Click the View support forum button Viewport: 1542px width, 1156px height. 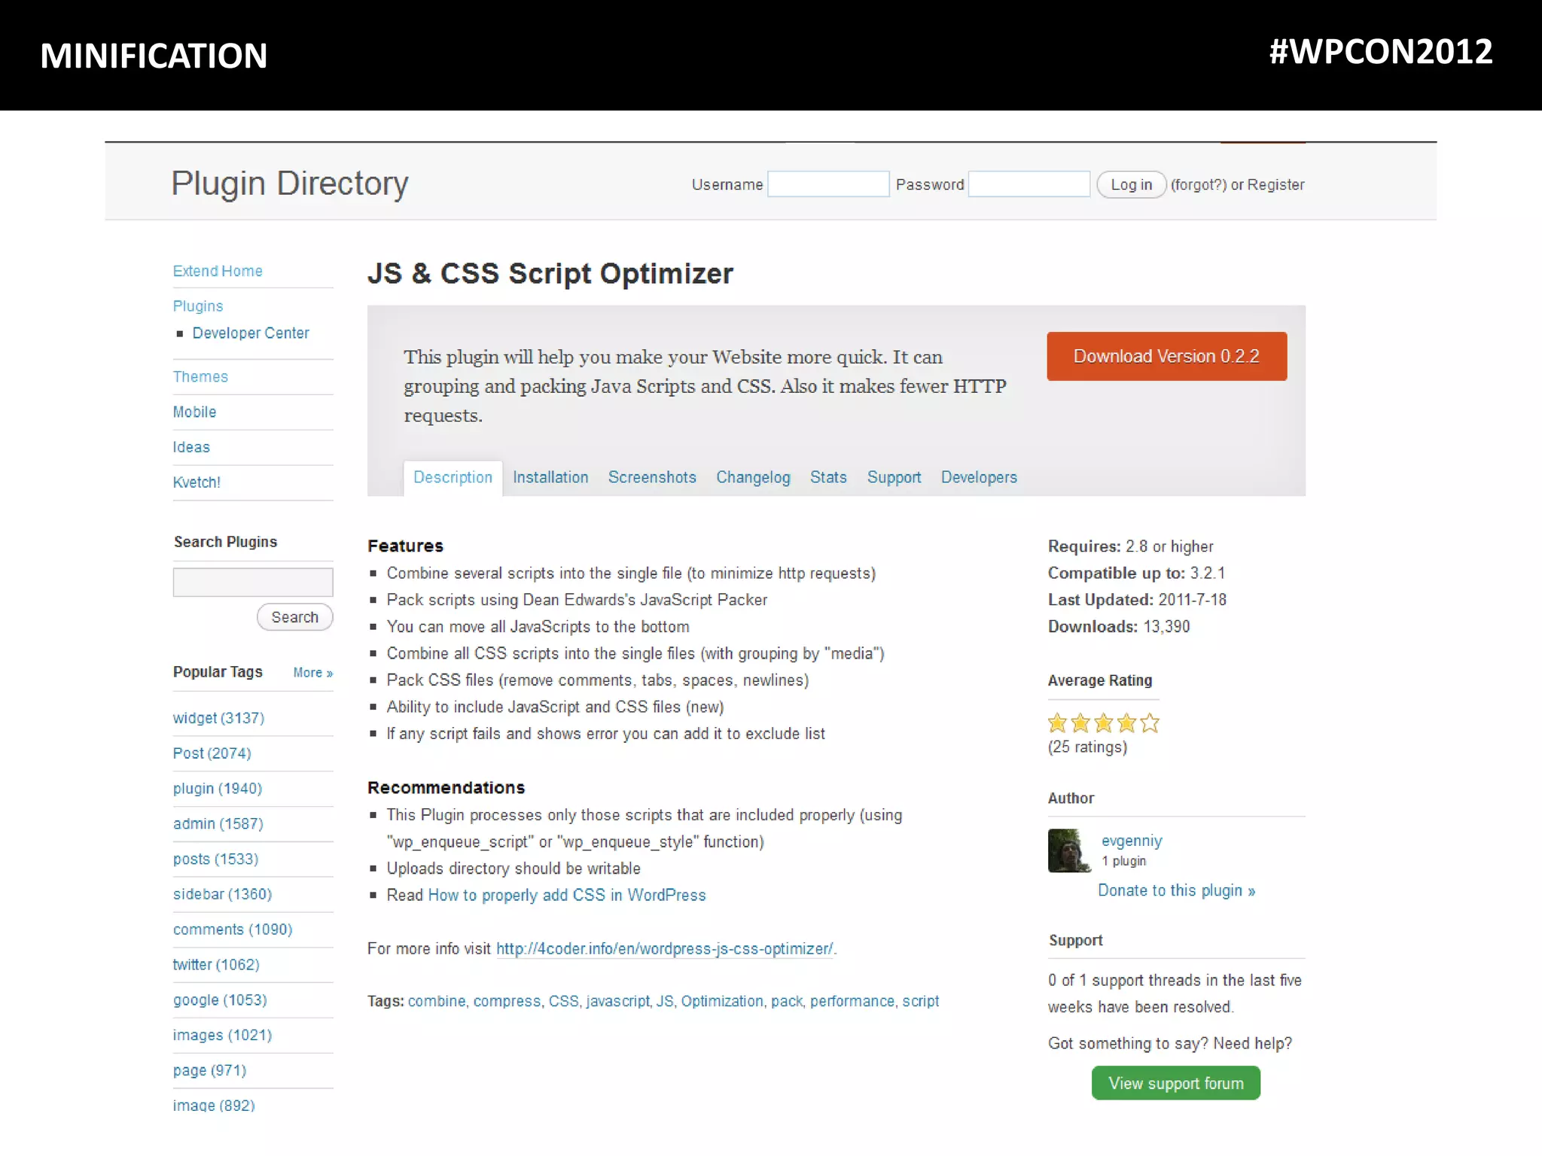1175,1083
